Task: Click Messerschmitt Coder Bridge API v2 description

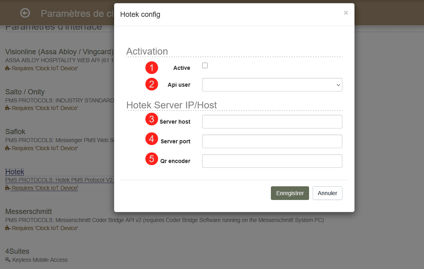Action: click(x=164, y=220)
